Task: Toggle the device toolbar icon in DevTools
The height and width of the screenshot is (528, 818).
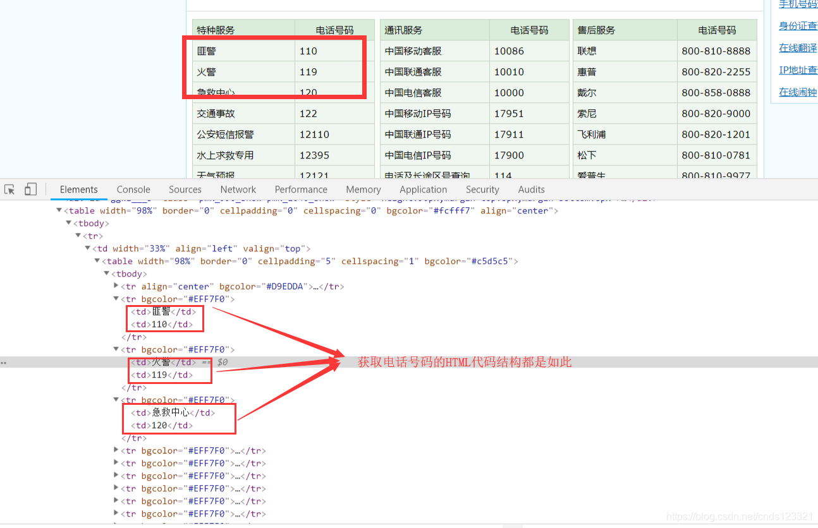Action: (30, 189)
